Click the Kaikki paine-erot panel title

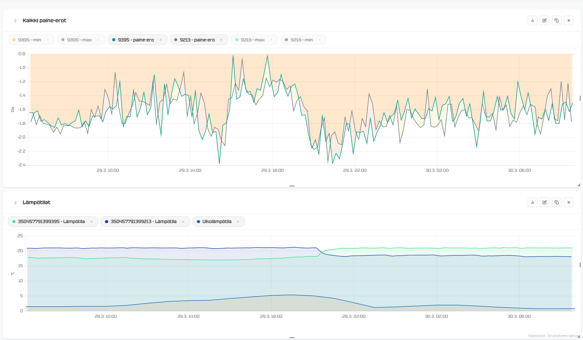pos(44,20)
